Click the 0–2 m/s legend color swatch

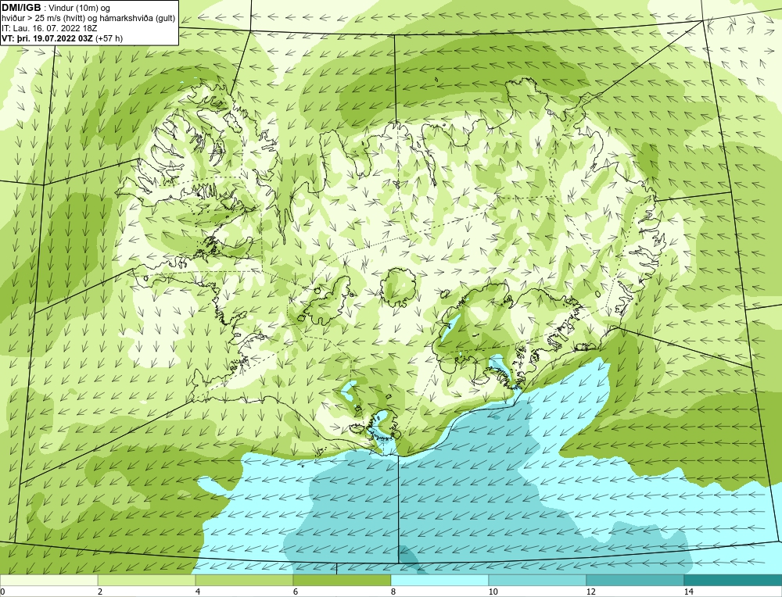(x=48, y=580)
